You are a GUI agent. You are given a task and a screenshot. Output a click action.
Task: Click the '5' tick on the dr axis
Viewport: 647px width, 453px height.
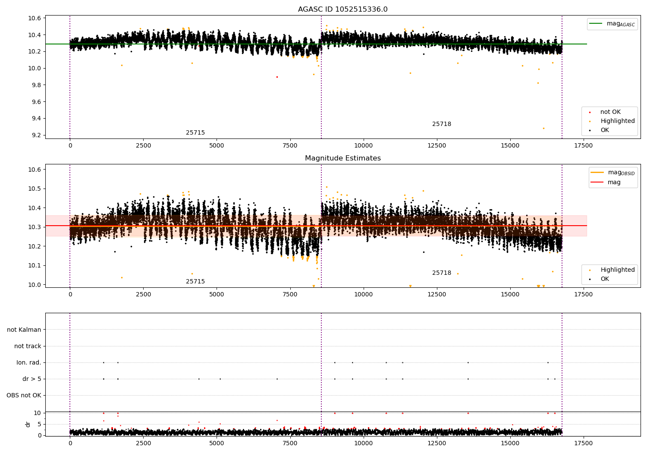(39, 425)
